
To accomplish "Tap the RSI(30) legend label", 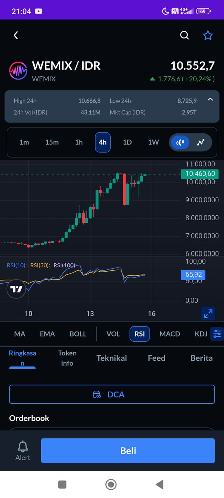I will [40, 265].
